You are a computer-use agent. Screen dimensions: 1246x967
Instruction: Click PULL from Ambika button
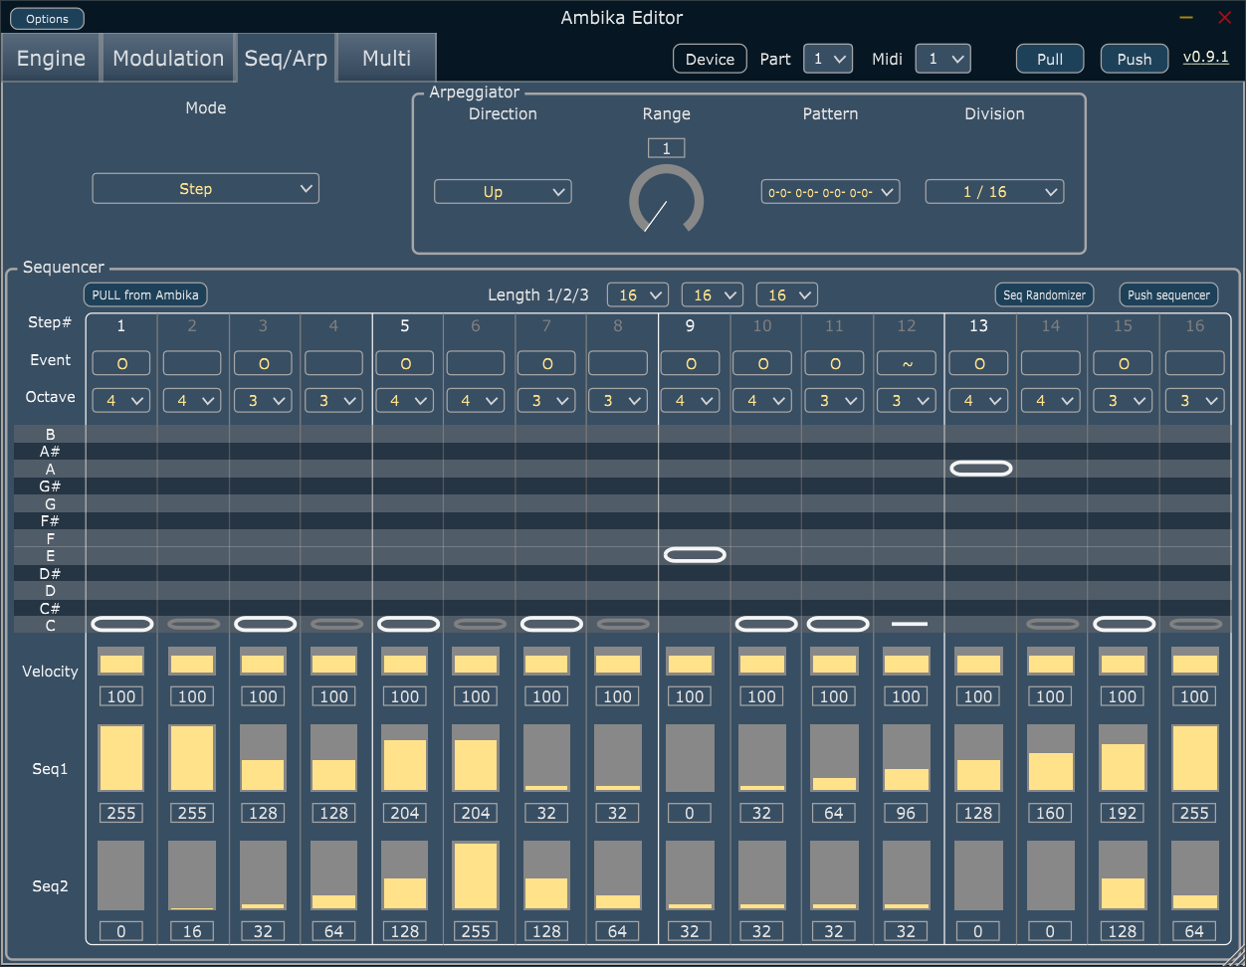coord(145,294)
